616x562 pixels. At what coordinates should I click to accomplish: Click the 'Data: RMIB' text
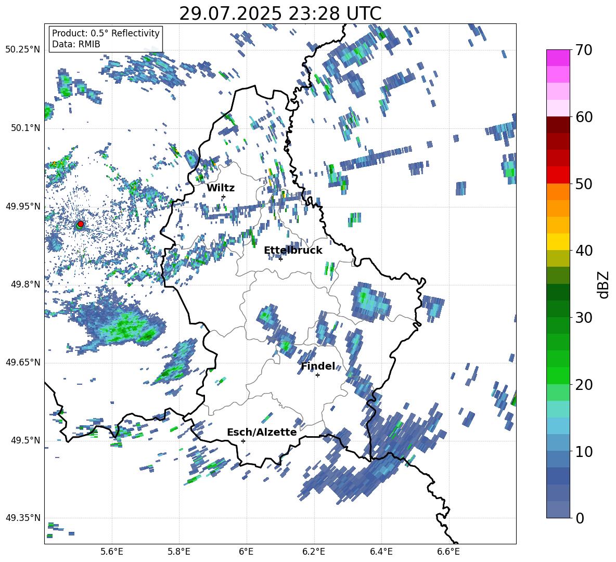(76, 44)
